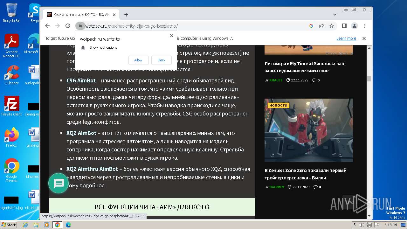Open a new Chrome tab

pos(126,15)
